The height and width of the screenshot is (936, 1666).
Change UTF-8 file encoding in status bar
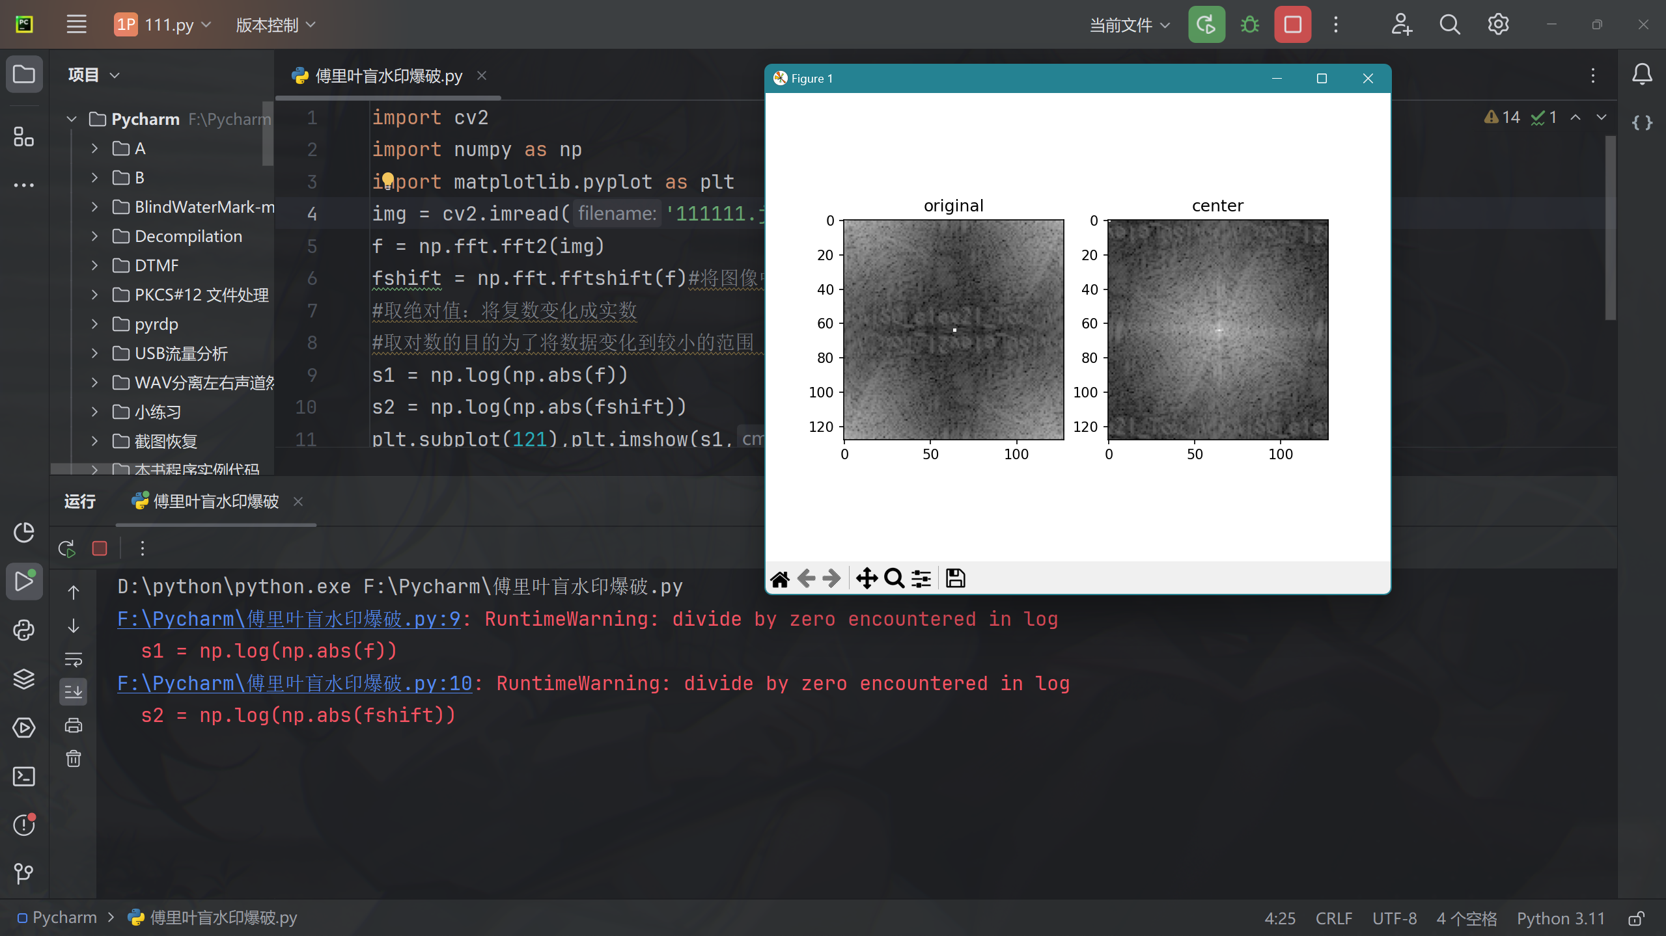coord(1395,918)
